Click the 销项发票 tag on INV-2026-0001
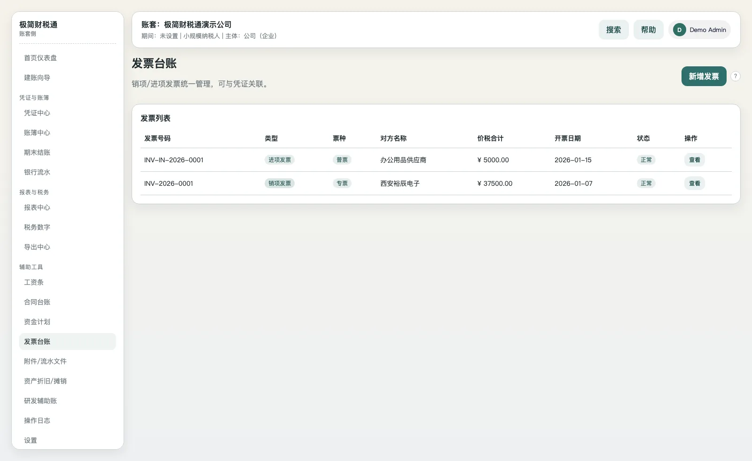Image resolution: width=752 pixels, height=461 pixels. (279, 183)
